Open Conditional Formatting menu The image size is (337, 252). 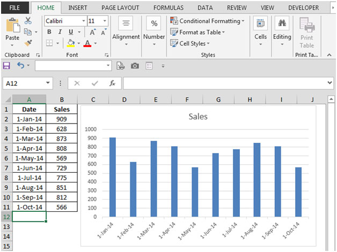coord(207,21)
